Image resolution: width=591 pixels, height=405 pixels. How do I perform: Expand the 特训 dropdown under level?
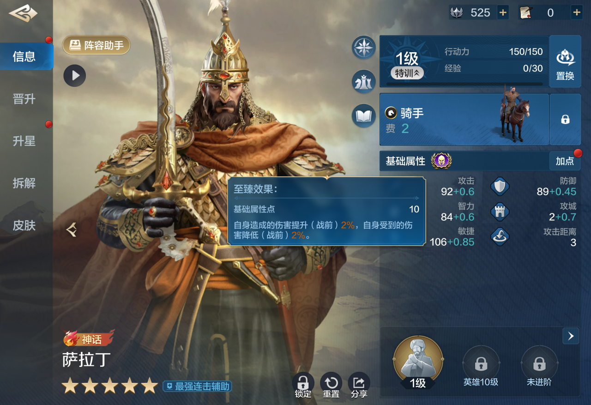[x=407, y=73]
